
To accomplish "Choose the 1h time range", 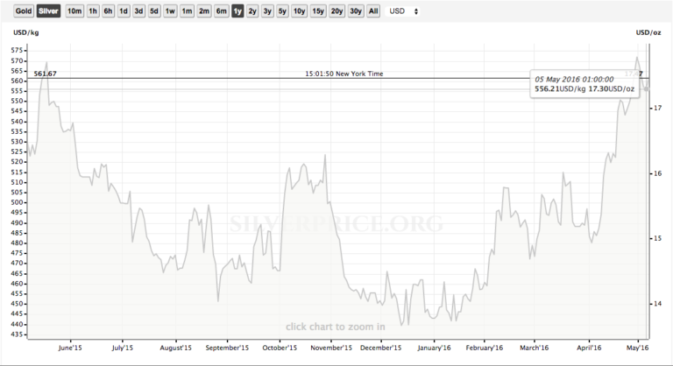I will click(x=93, y=11).
